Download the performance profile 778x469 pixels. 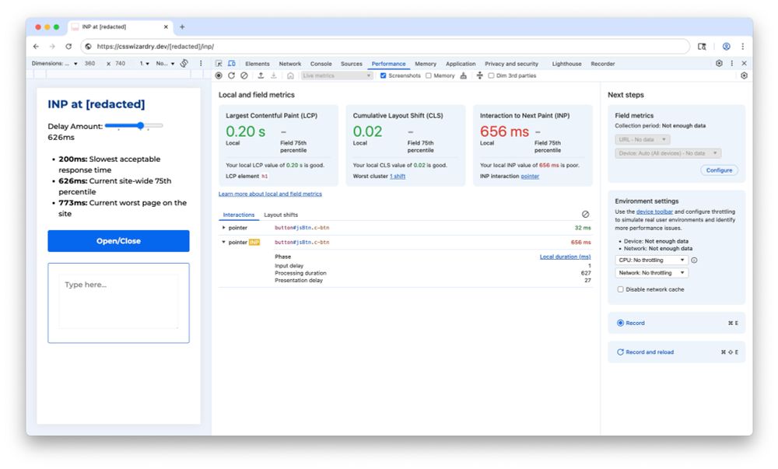click(x=273, y=75)
